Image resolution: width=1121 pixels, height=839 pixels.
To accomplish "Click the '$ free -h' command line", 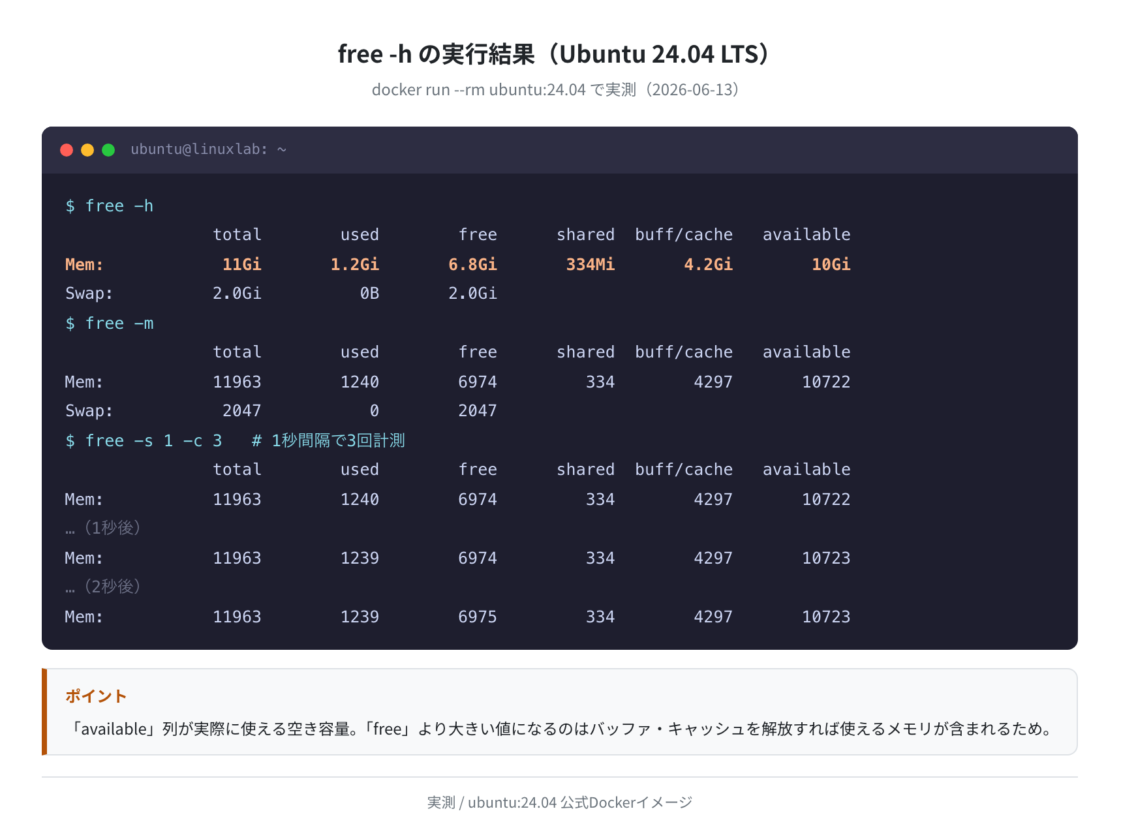I will (110, 206).
